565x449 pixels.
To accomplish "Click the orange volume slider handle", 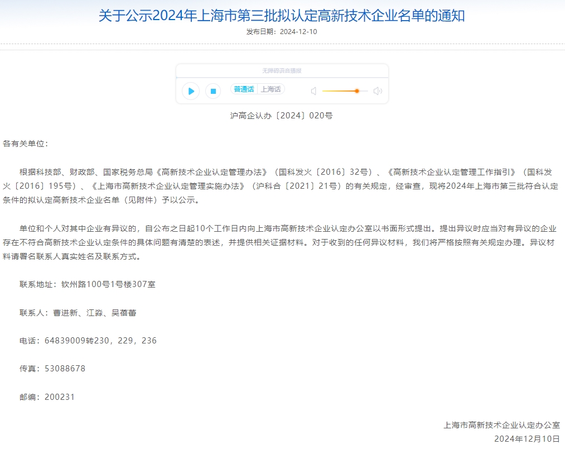I will [356, 91].
